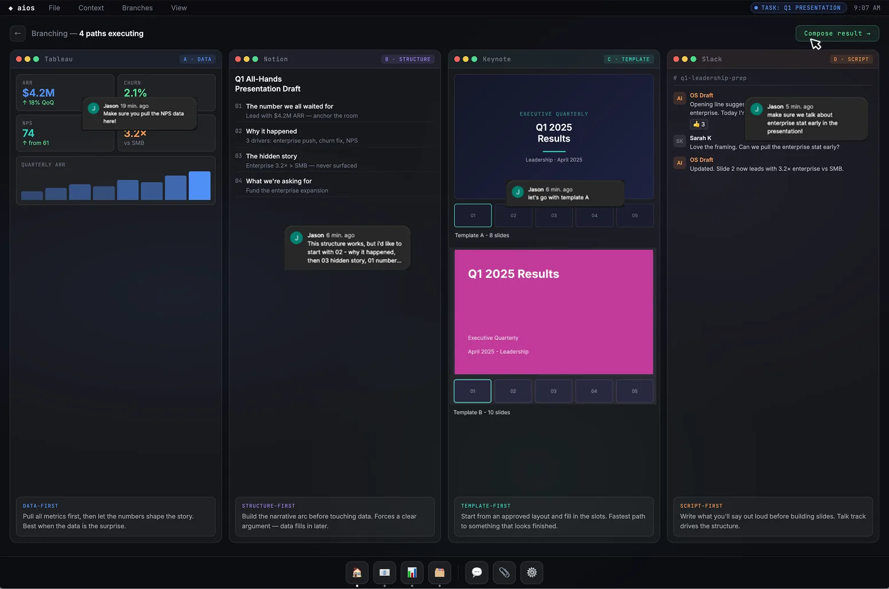Click the B · STRUCTURE branch tag

coord(408,59)
